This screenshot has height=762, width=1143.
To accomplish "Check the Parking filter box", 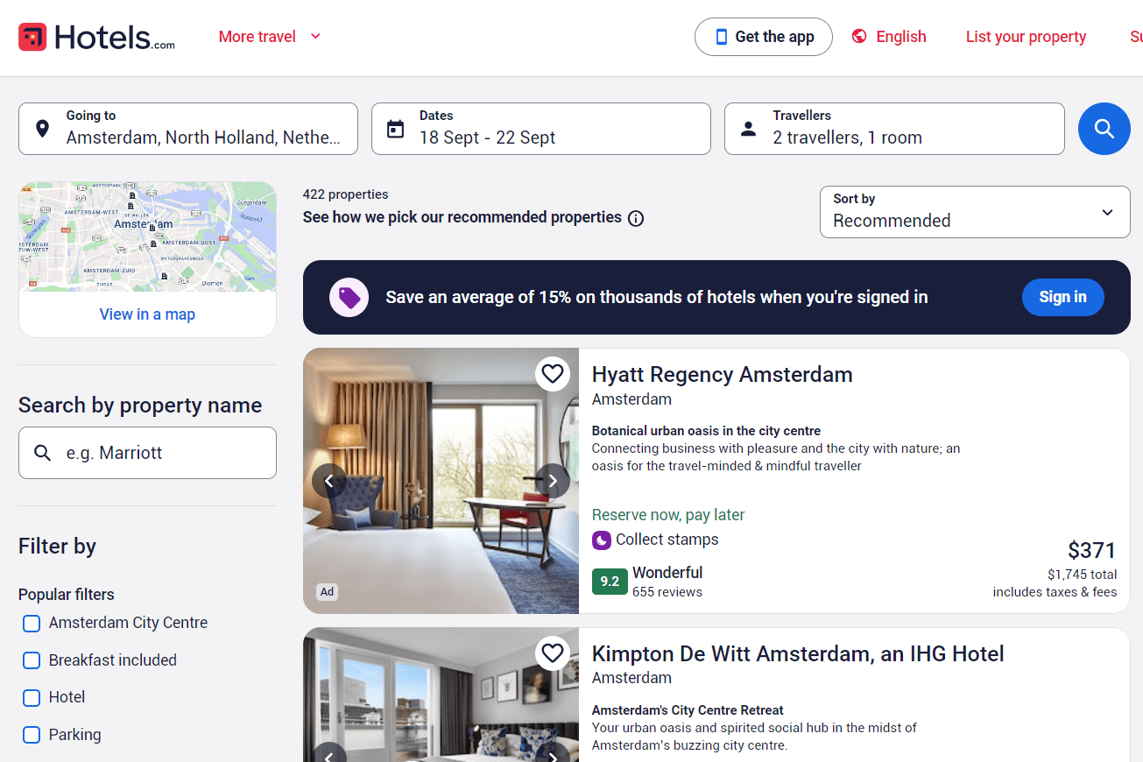I will (x=32, y=735).
